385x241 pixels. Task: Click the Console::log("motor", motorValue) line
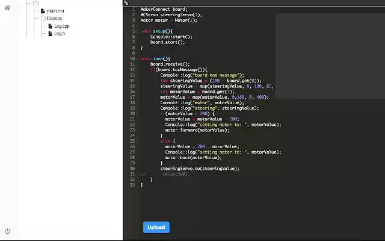[202, 102]
